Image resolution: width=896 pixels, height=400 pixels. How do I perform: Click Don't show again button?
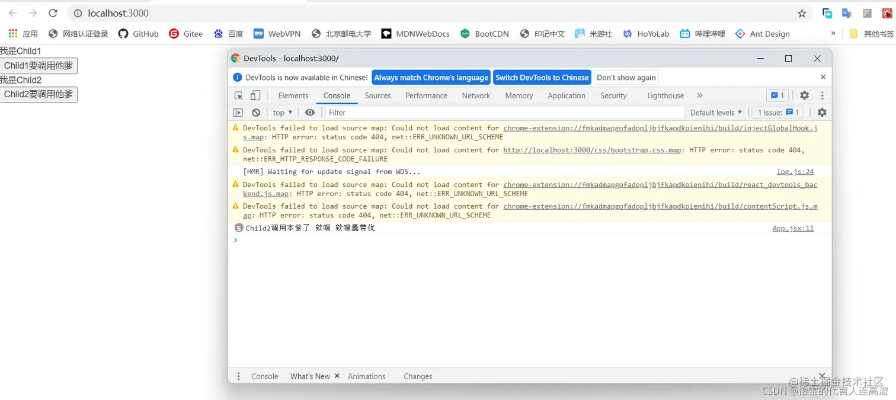[626, 78]
